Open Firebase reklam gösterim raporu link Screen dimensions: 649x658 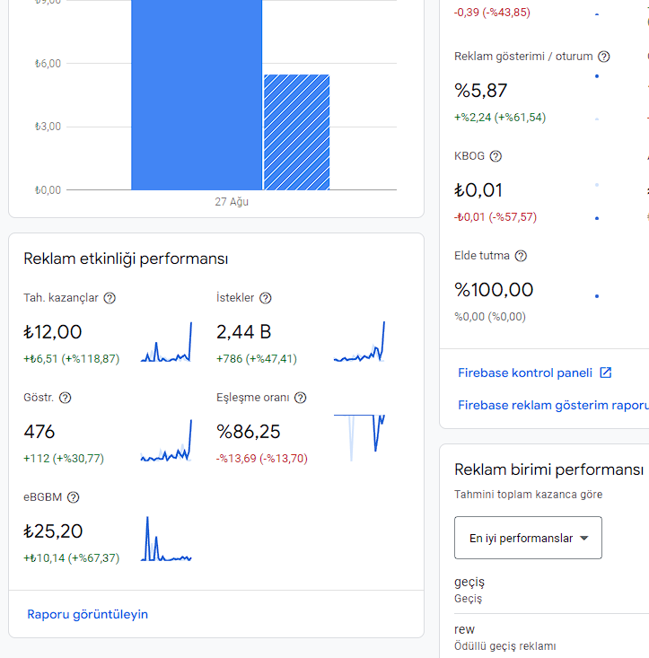(553, 405)
